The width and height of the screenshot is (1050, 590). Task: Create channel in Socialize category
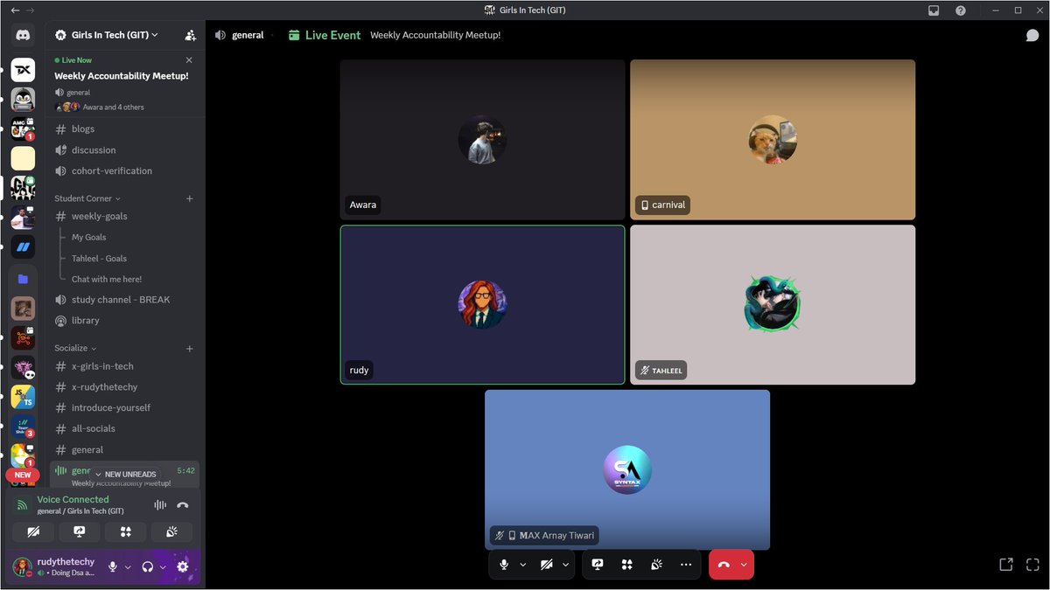pyautogui.click(x=190, y=348)
